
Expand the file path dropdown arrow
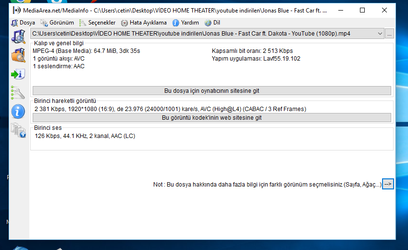click(380, 34)
